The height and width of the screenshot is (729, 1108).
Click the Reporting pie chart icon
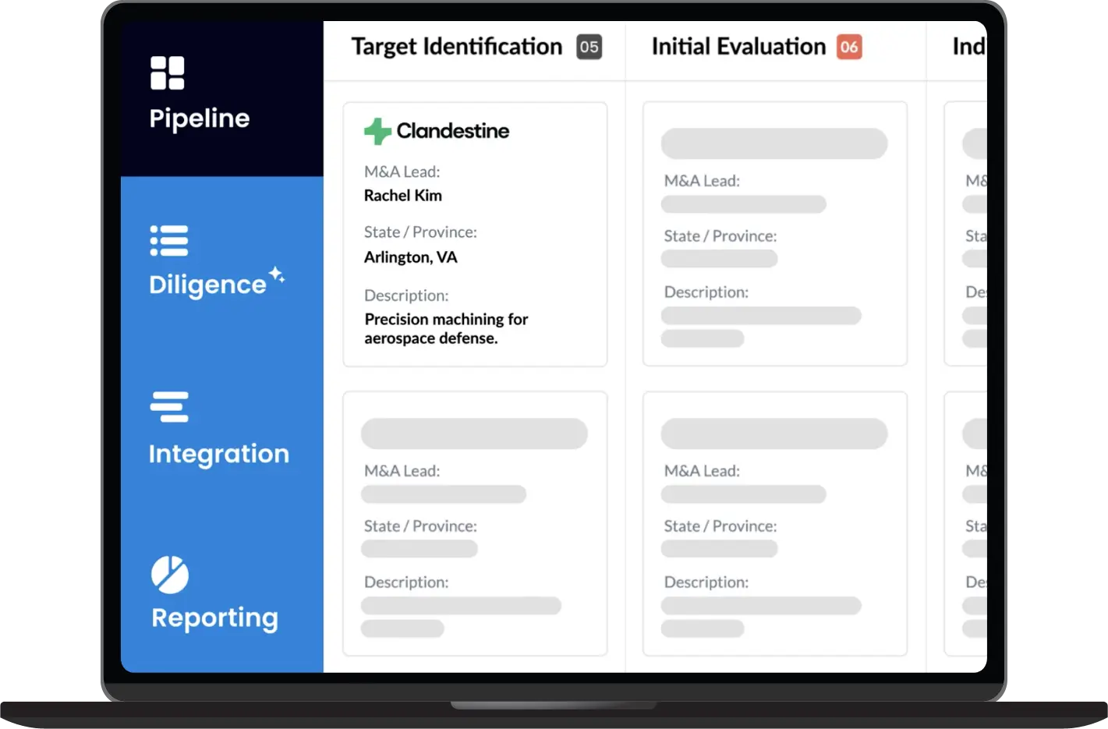click(170, 575)
